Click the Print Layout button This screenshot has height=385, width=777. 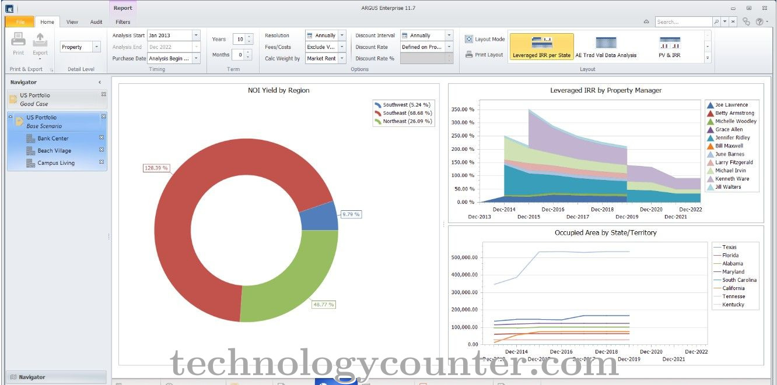(x=484, y=55)
